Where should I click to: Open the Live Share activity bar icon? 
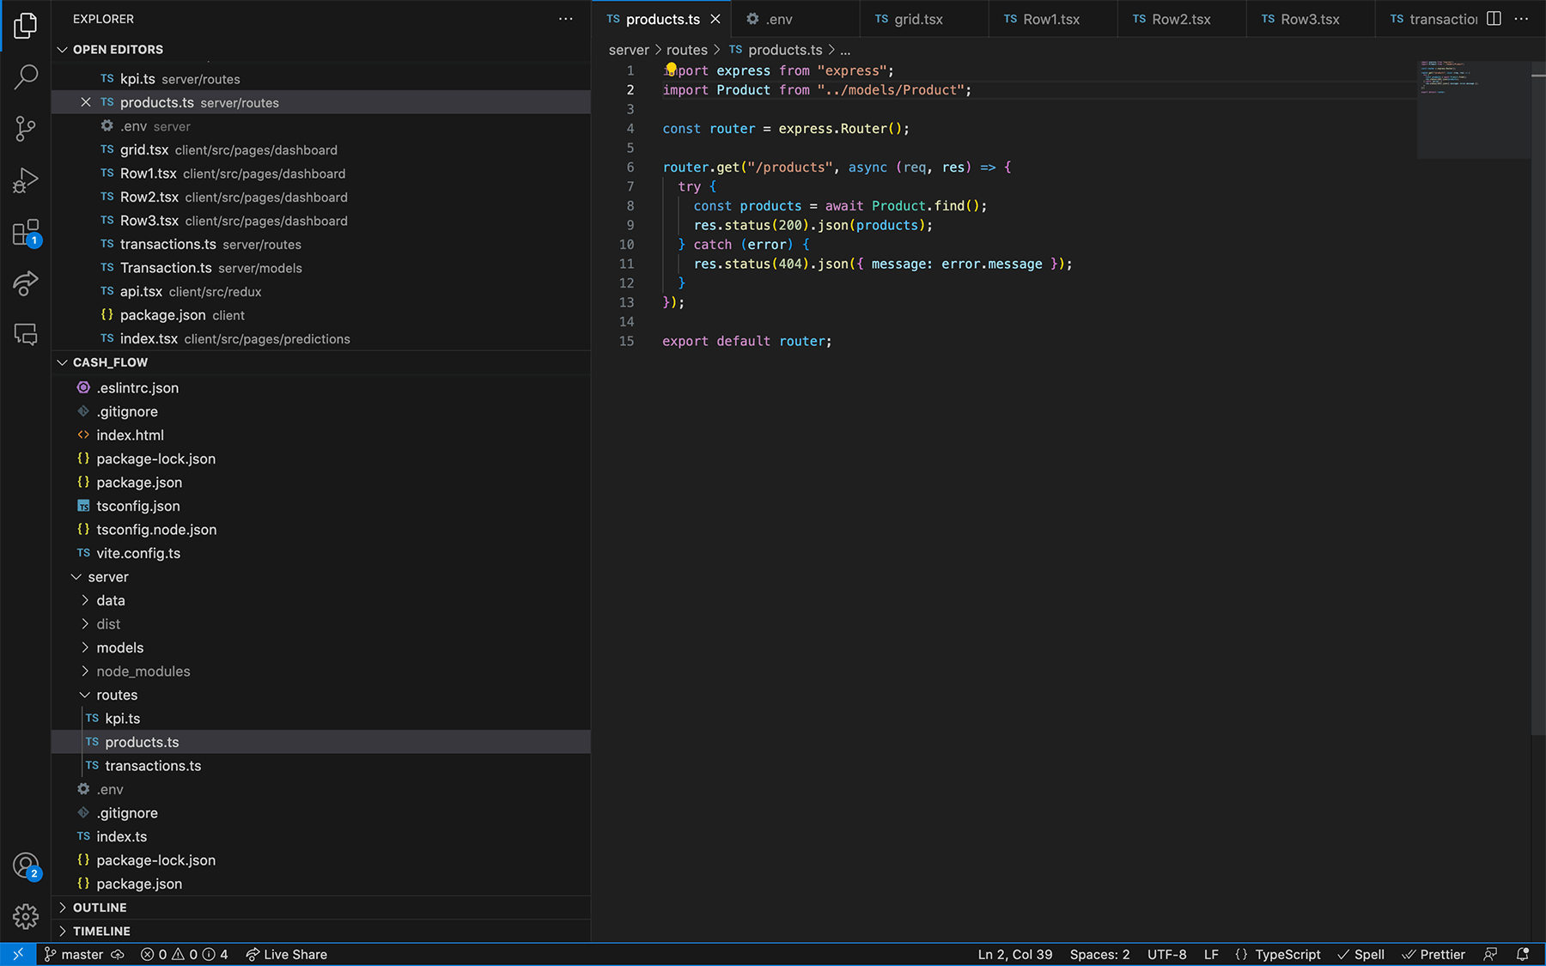click(x=26, y=283)
